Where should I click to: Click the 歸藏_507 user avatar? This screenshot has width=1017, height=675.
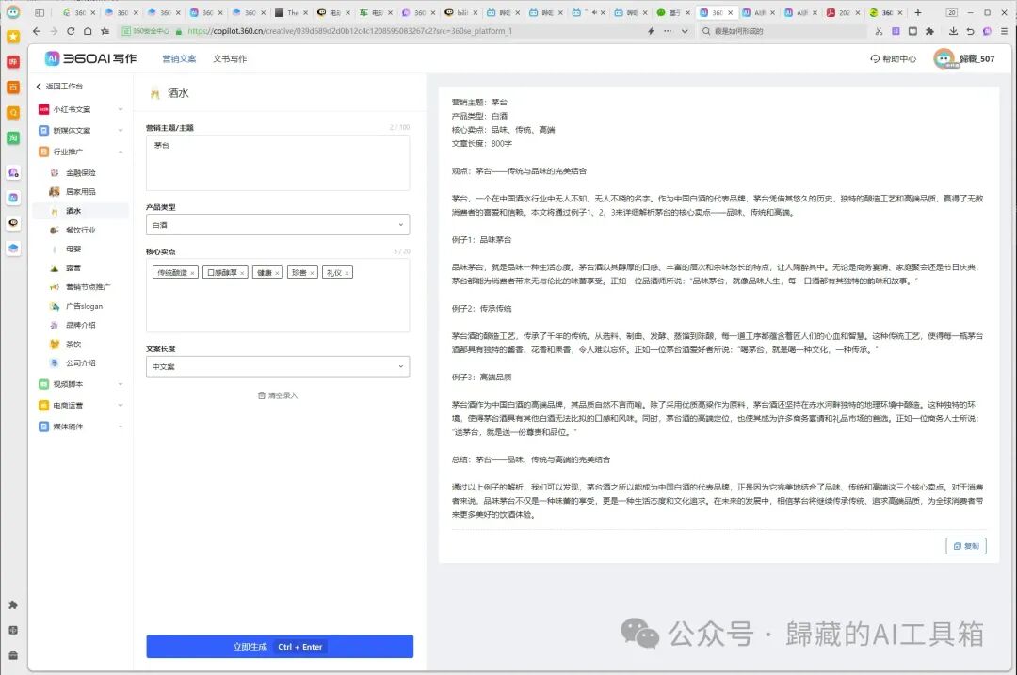coord(944,58)
